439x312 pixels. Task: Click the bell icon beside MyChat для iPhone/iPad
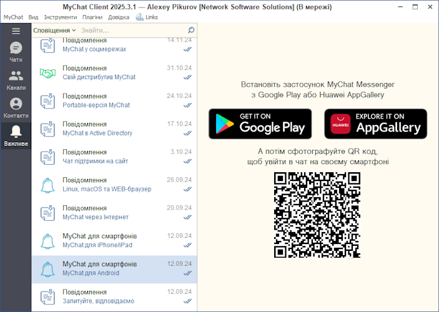coord(47,241)
